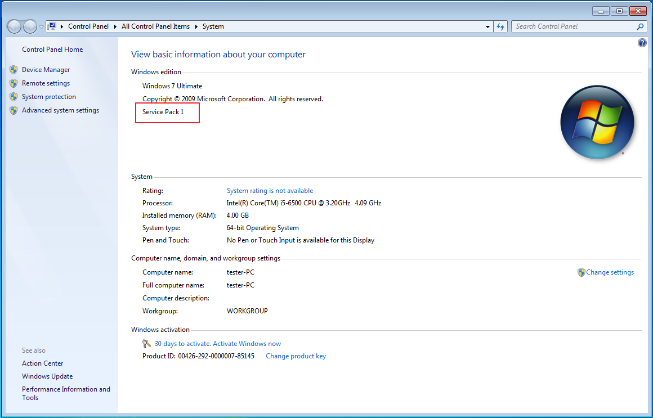Click the processor value Intel Core i5-6500

pyautogui.click(x=303, y=203)
